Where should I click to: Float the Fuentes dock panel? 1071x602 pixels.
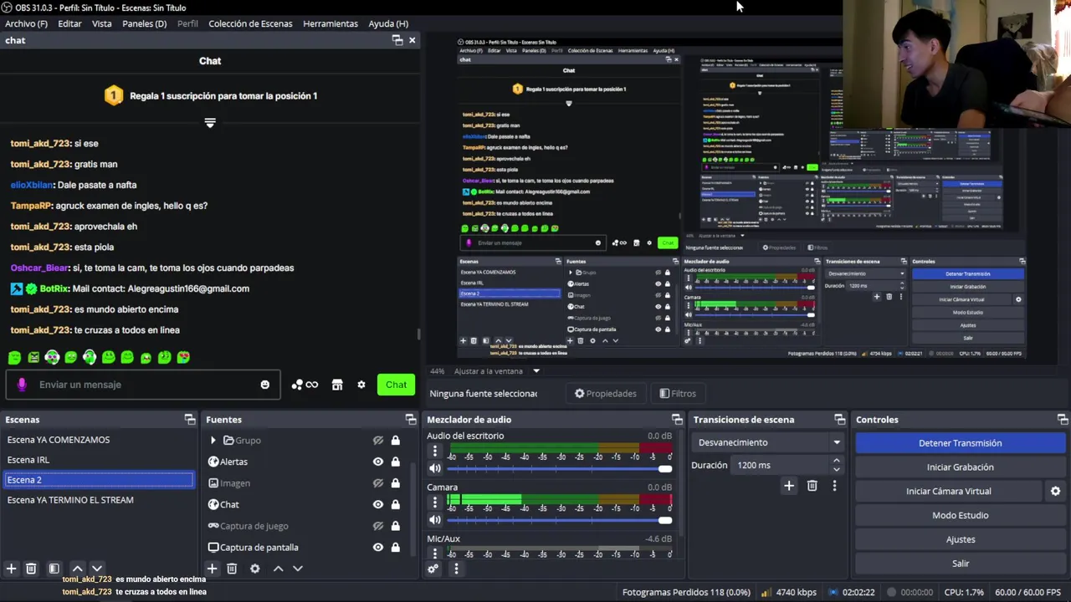coord(411,420)
